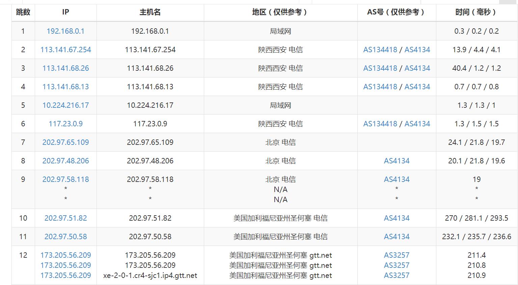518x285 pixels.
Task: Click 美国加利福尼亚州圣何塞 电信 in the 202.97.51.82 row
Action: point(280,218)
